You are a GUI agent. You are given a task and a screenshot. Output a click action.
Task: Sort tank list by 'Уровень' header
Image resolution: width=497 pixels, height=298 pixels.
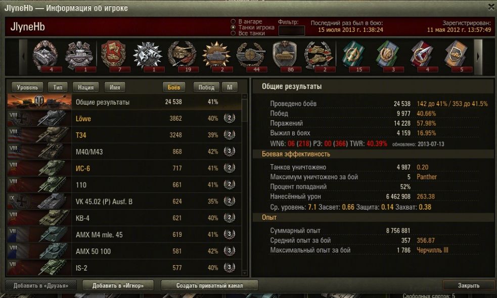(27, 87)
